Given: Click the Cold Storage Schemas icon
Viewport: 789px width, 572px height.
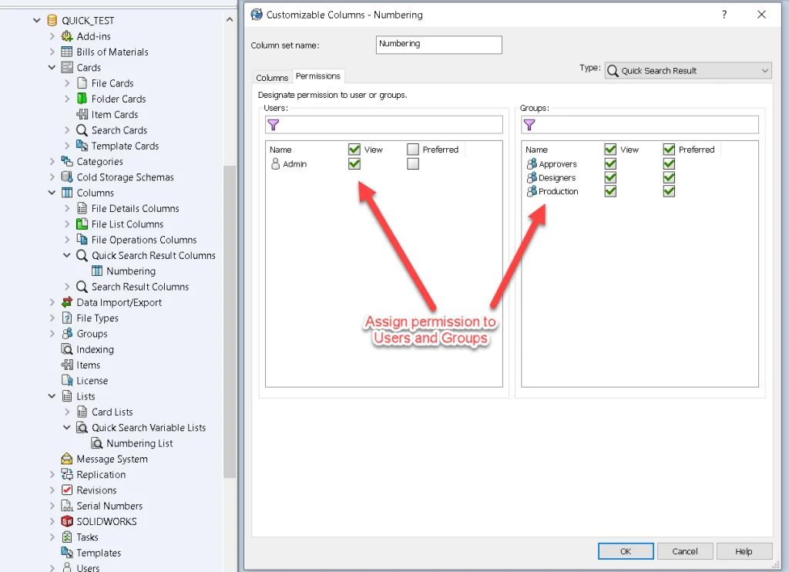Looking at the screenshot, I should pos(67,177).
